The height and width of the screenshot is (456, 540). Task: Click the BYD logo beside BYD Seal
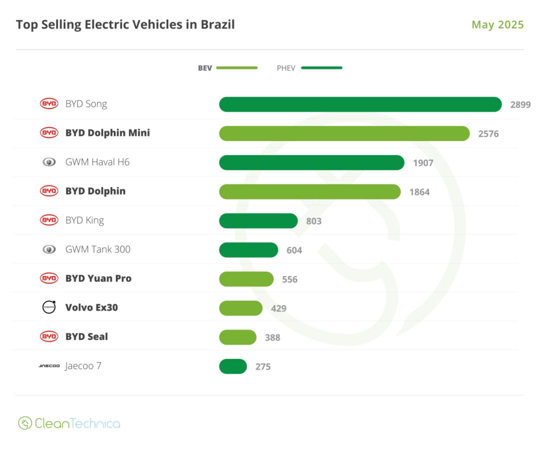[49, 336]
